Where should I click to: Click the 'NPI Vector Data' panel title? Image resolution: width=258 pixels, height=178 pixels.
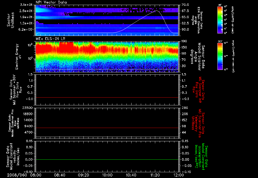click(x=51, y=2)
